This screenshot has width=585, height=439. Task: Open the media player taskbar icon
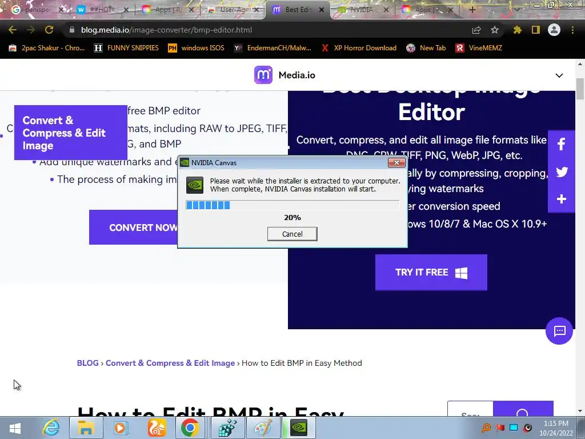(120, 428)
